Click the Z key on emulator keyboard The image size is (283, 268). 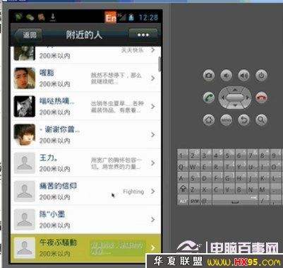194,189
